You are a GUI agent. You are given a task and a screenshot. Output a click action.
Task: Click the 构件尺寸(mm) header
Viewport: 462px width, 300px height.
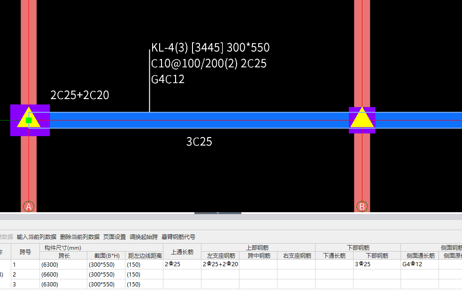[x=101, y=247]
